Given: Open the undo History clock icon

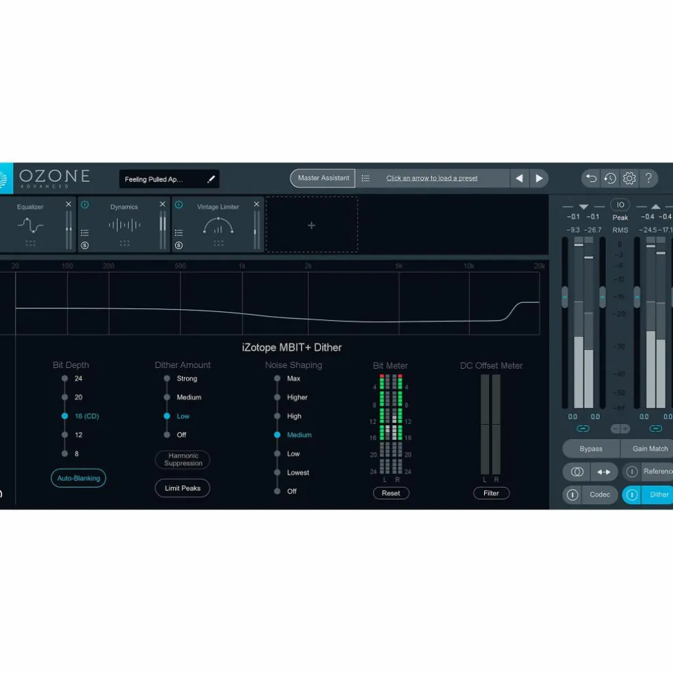Looking at the screenshot, I should click(x=610, y=178).
